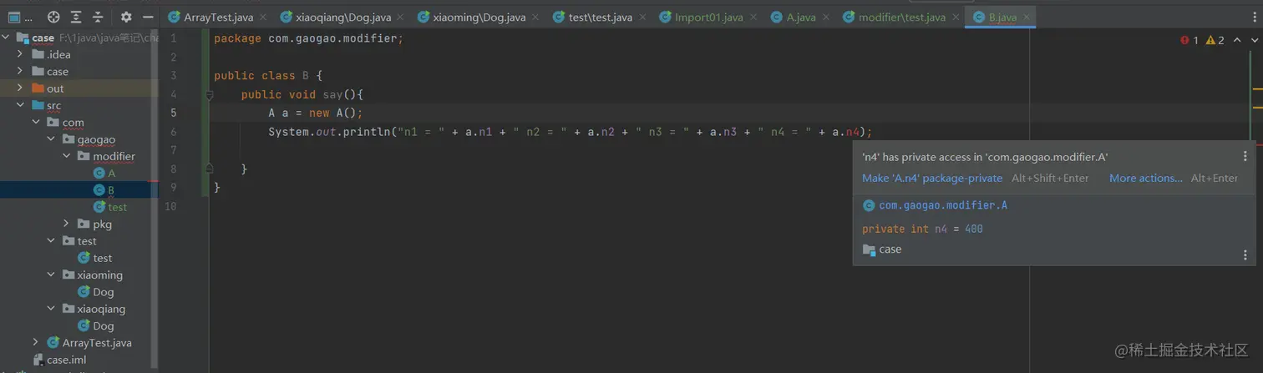
Task: Open the project view selector icon
Action: coord(14,17)
